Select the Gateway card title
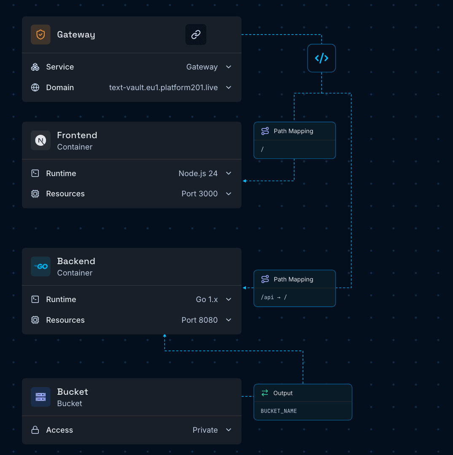Screen dimensions: 453x455 (76, 35)
